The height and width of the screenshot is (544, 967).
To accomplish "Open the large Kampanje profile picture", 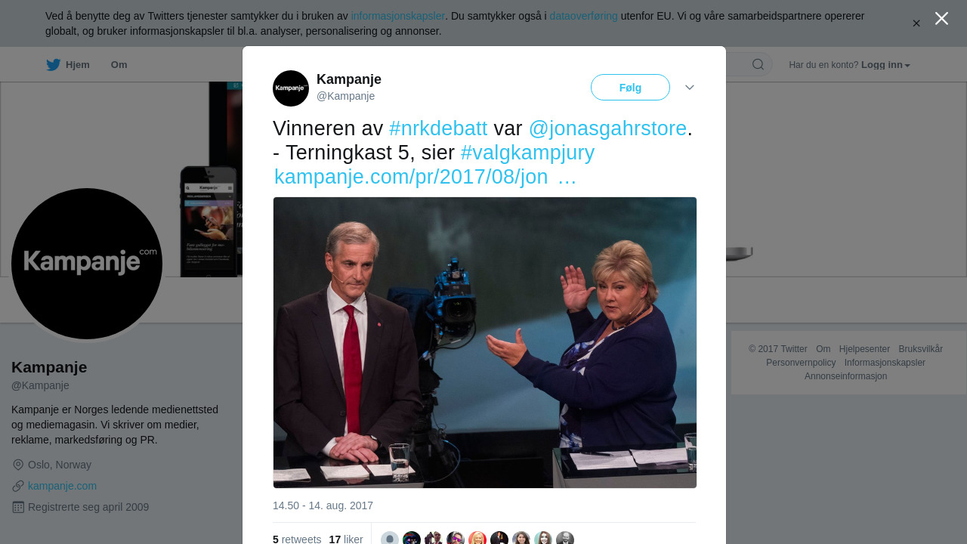I will pyautogui.click(x=87, y=264).
